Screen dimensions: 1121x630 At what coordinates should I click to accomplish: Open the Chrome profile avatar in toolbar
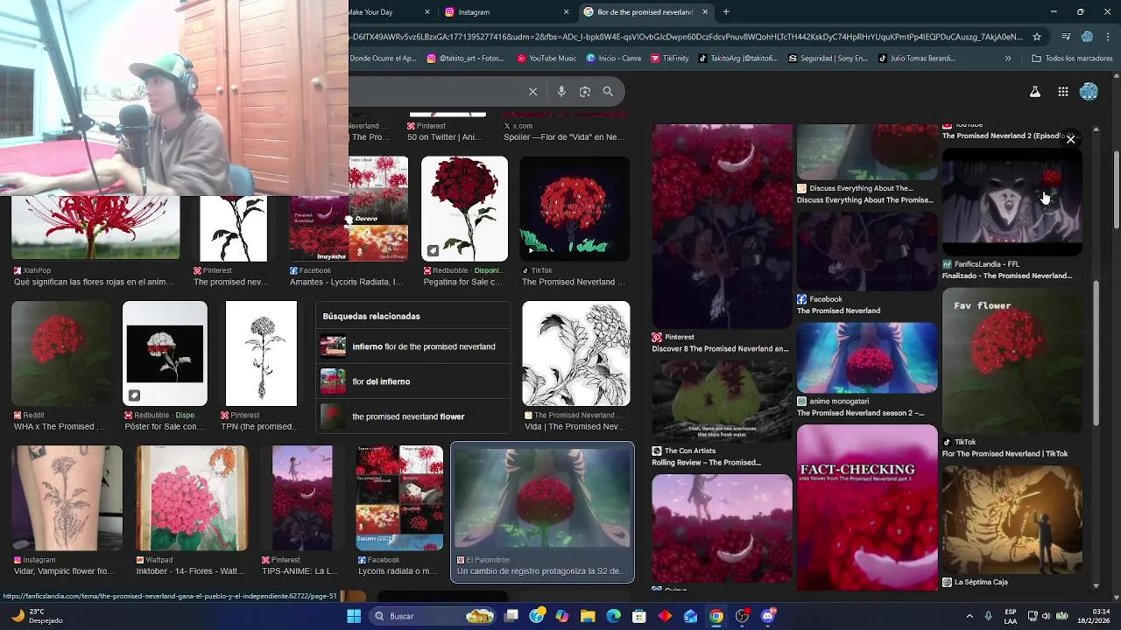tap(1087, 37)
